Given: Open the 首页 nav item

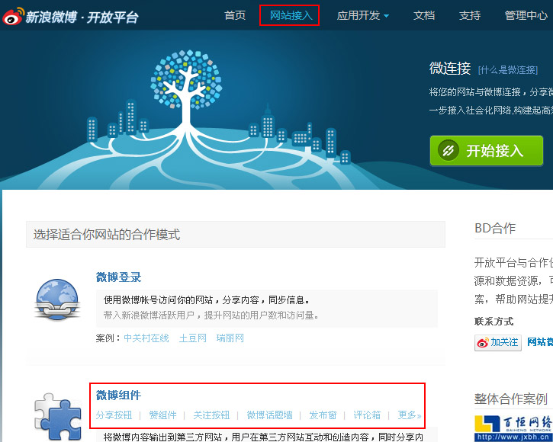Looking at the screenshot, I should click(x=235, y=15).
